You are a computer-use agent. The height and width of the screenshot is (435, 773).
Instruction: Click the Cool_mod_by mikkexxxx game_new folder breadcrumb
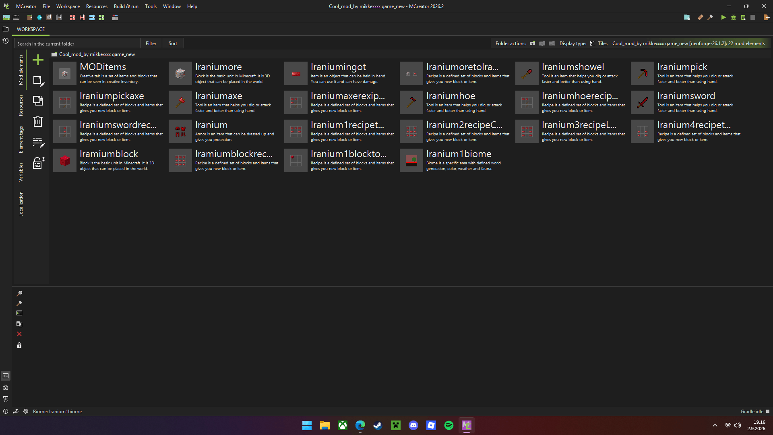point(93,54)
